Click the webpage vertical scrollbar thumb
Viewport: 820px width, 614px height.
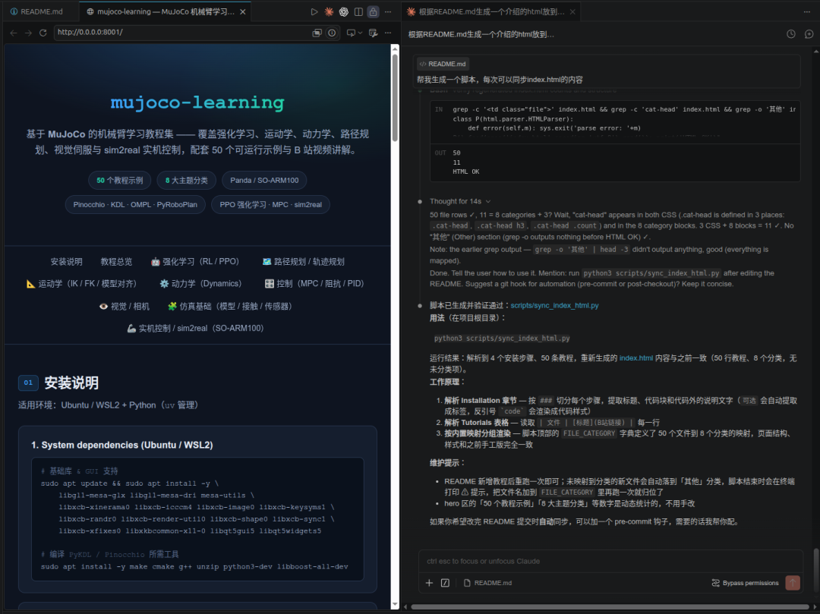395,97
